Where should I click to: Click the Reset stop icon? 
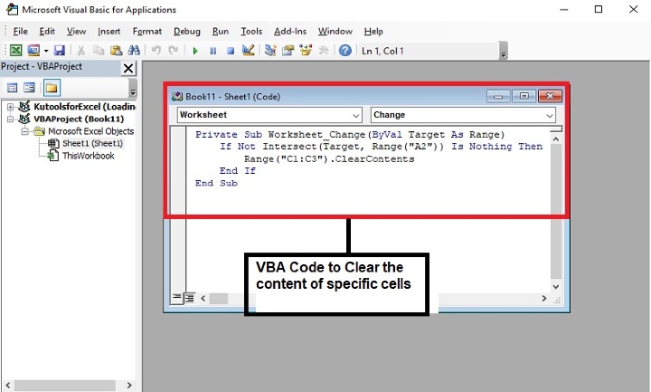click(x=231, y=51)
